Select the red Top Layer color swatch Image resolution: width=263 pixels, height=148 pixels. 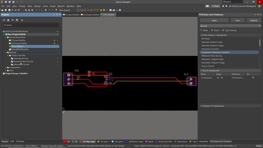pyautogui.click(x=81, y=141)
